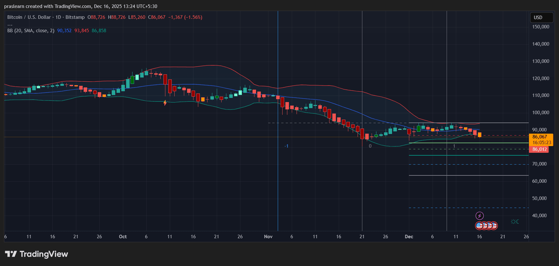Screen dimensions: 559x266
Task: Click the green BB lower value 86,858
Action: click(x=99, y=31)
